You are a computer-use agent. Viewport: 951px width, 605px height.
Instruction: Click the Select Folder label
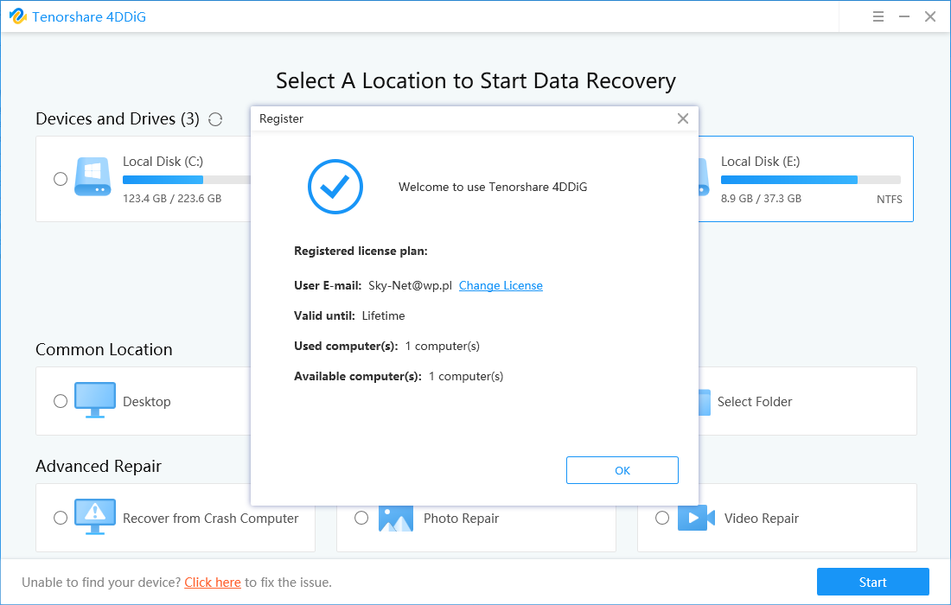click(755, 402)
